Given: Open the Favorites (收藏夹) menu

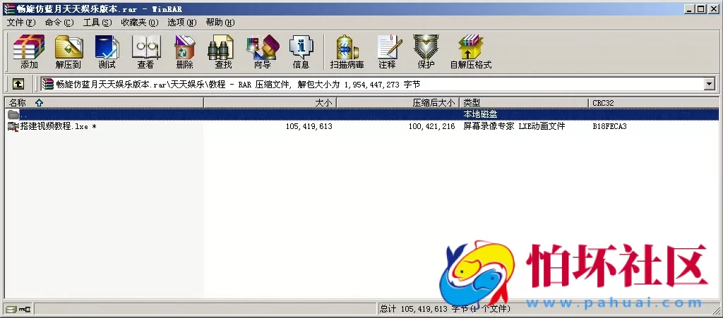Looking at the screenshot, I should [140, 23].
